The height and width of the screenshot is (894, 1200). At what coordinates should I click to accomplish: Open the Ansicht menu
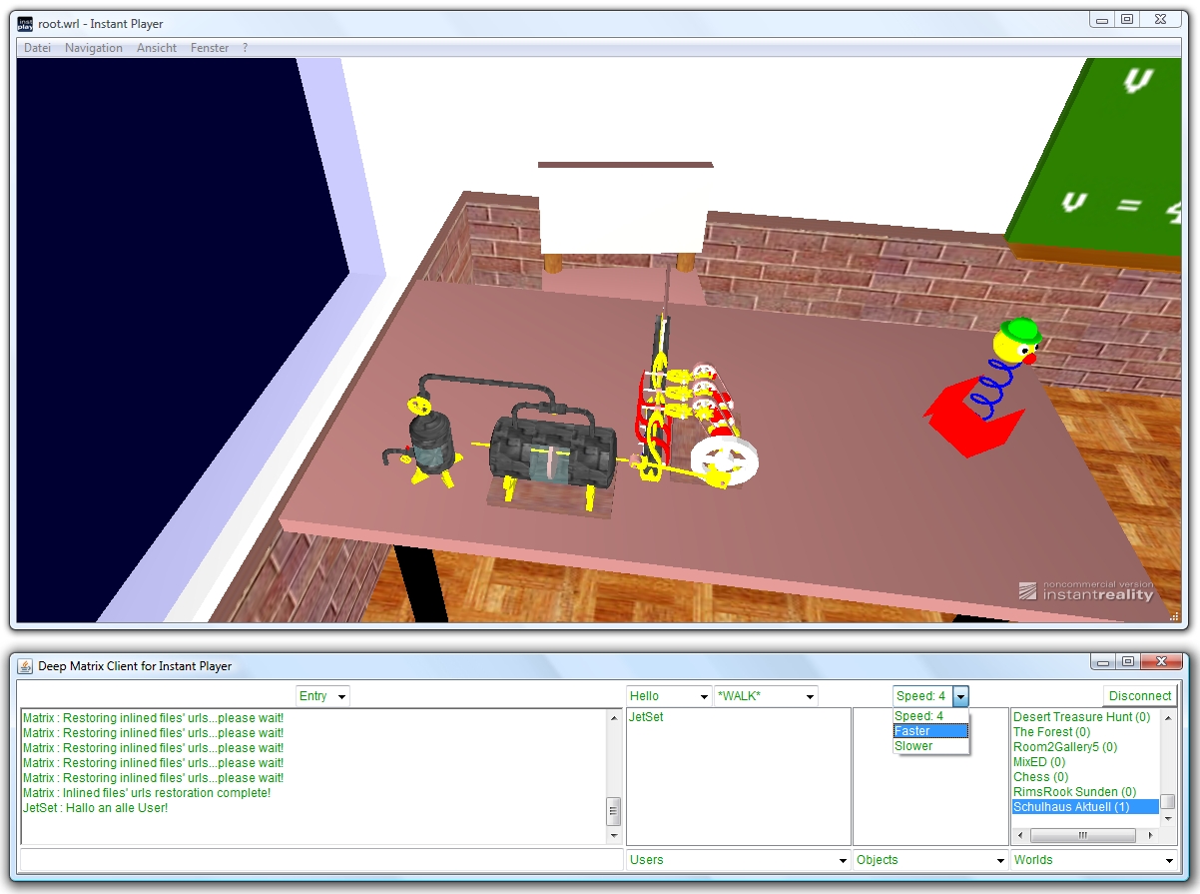[157, 48]
